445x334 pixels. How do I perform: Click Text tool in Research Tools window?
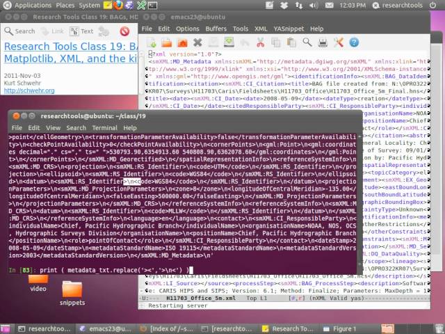pyautogui.click(x=81, y=31)
